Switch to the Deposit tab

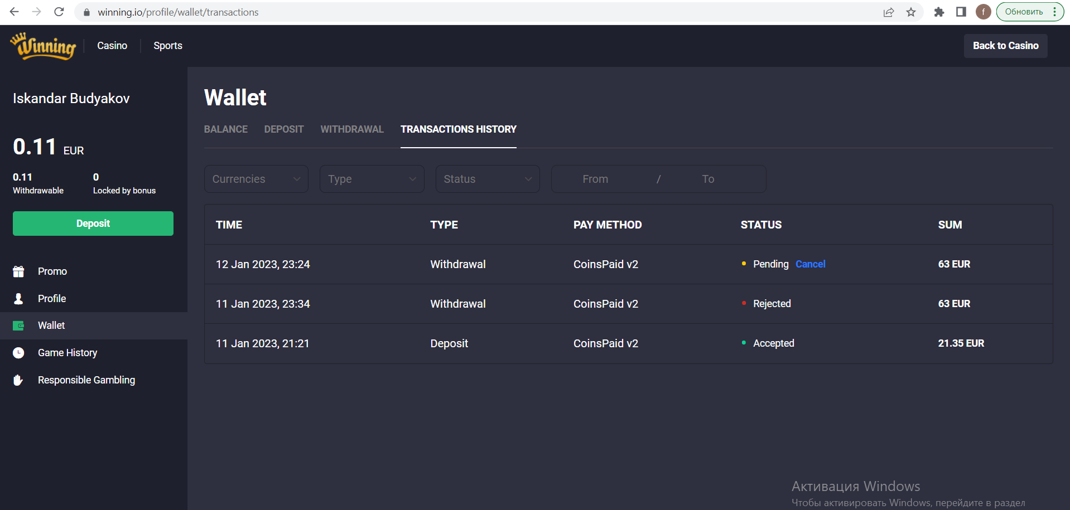(x=284, y=129)
